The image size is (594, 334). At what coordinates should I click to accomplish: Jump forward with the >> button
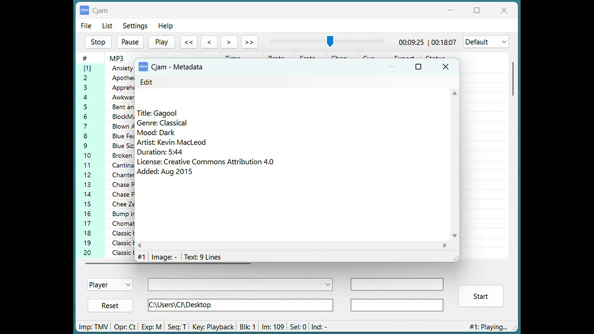click(249, 42)
